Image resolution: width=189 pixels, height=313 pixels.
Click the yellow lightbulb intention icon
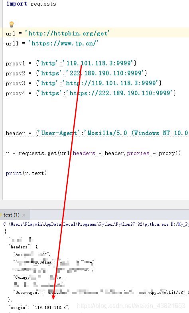click(x=12, y=24)
